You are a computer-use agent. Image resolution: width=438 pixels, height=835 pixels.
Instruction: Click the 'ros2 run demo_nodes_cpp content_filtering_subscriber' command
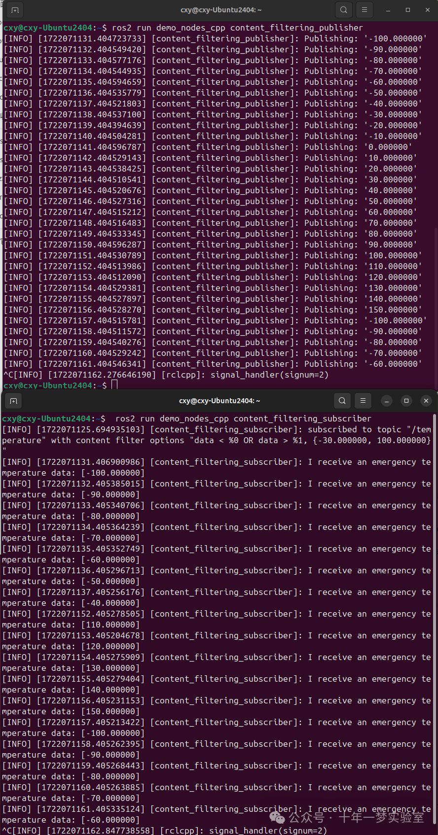[x=243, y=418]
